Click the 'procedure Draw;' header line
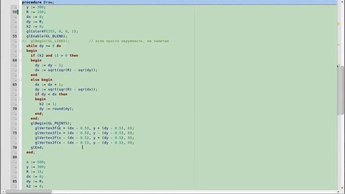 pyautogui.click(x=38, y=2)
